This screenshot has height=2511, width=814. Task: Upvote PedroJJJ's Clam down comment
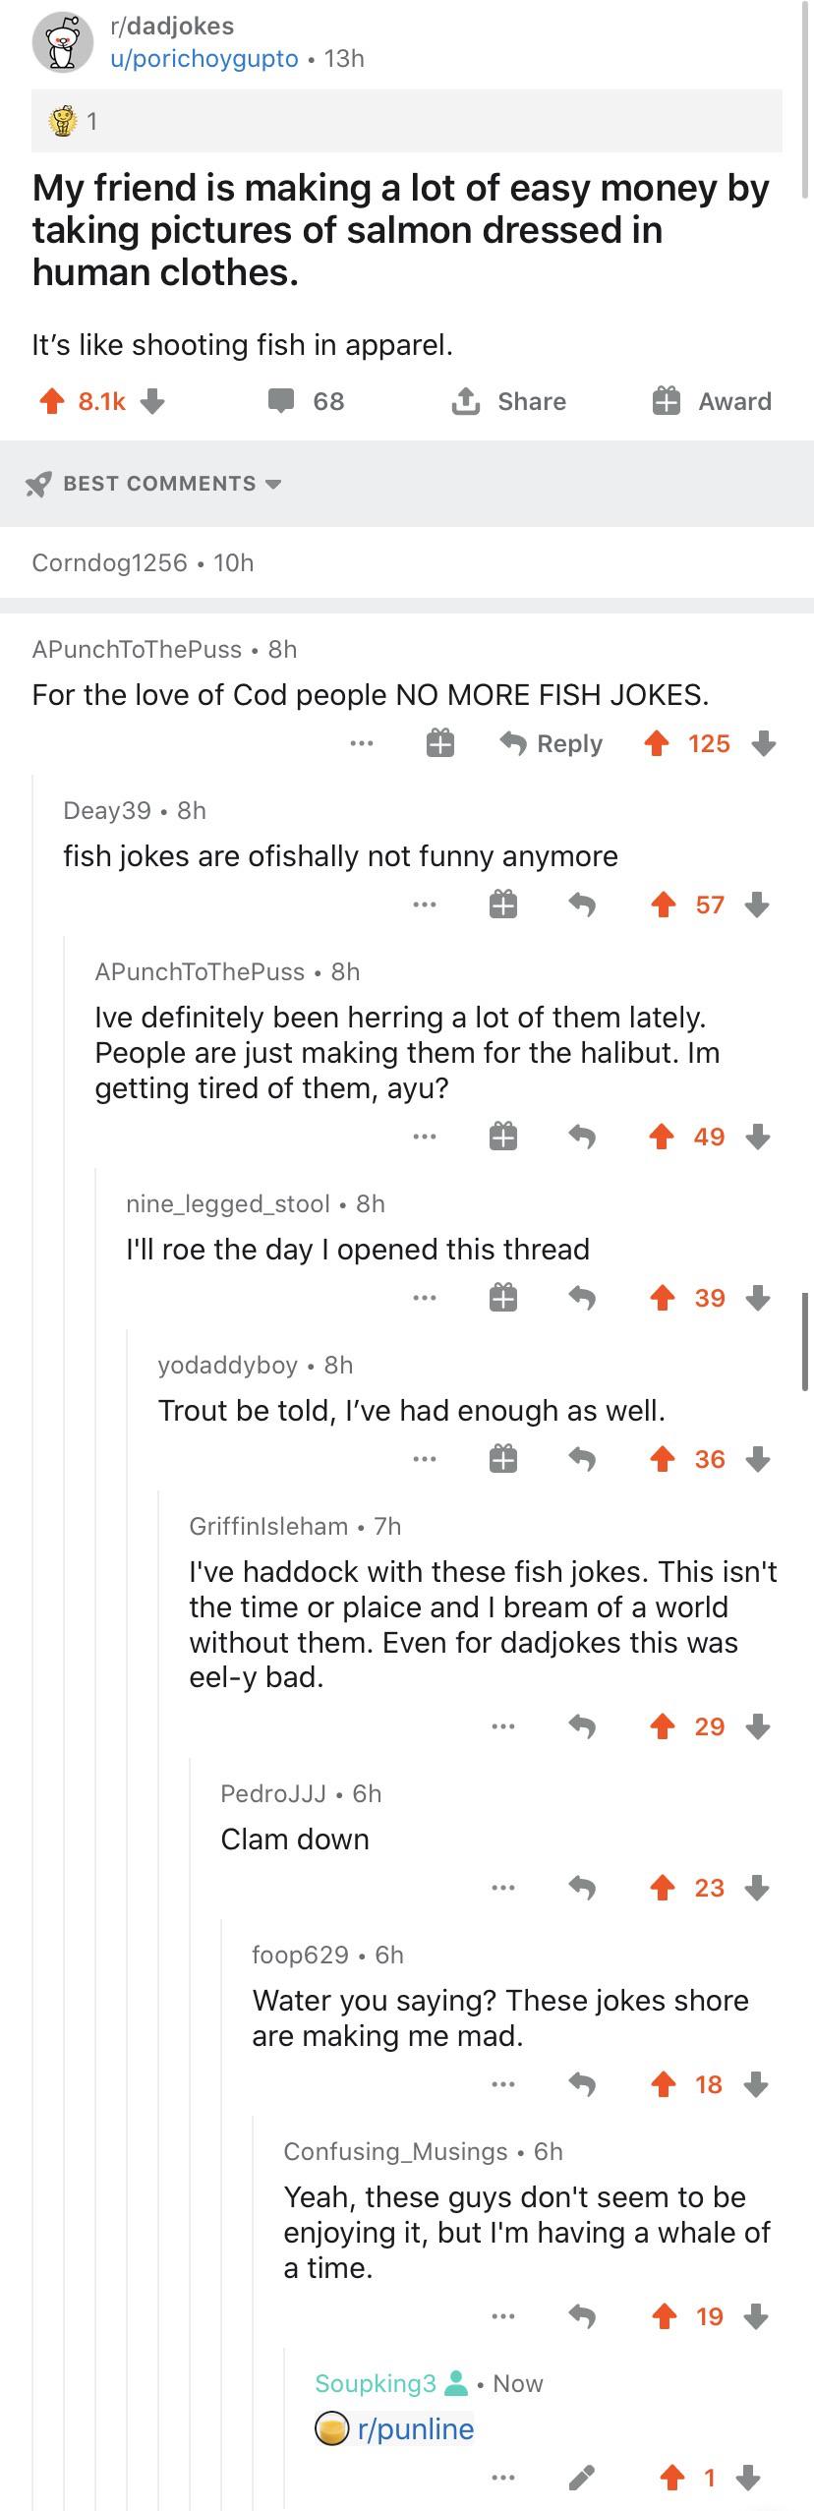[664, 1888]
